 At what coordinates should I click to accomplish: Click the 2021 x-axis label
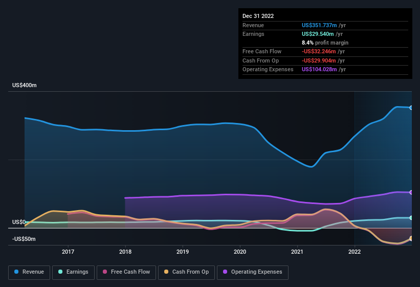(x=297, y=252)
